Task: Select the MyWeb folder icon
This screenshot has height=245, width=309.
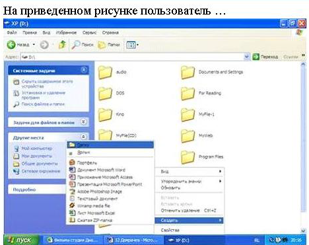Action: coord(188,135)
